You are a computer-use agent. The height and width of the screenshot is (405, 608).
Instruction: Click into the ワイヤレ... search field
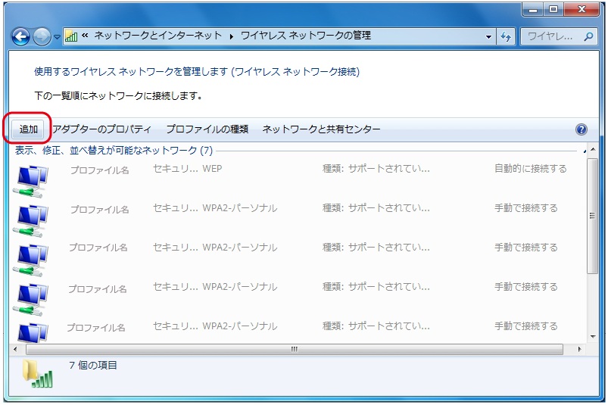pos(551,36)
